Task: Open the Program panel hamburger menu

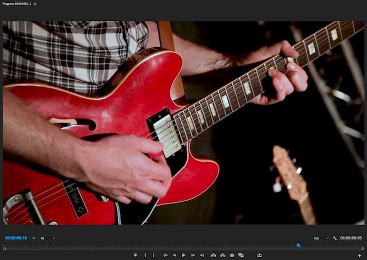Action: click(x=35, y=3)
